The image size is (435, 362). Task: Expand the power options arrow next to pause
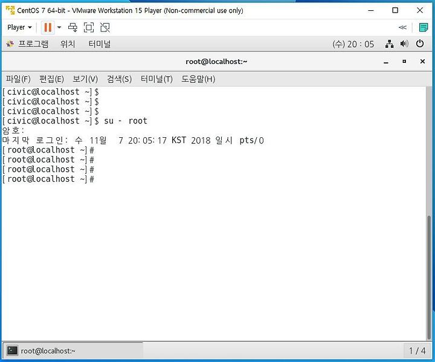click(59, 27)
